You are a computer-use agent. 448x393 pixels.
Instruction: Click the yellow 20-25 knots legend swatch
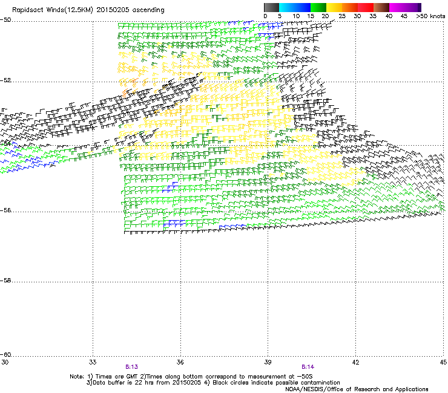tap(334, 7)
